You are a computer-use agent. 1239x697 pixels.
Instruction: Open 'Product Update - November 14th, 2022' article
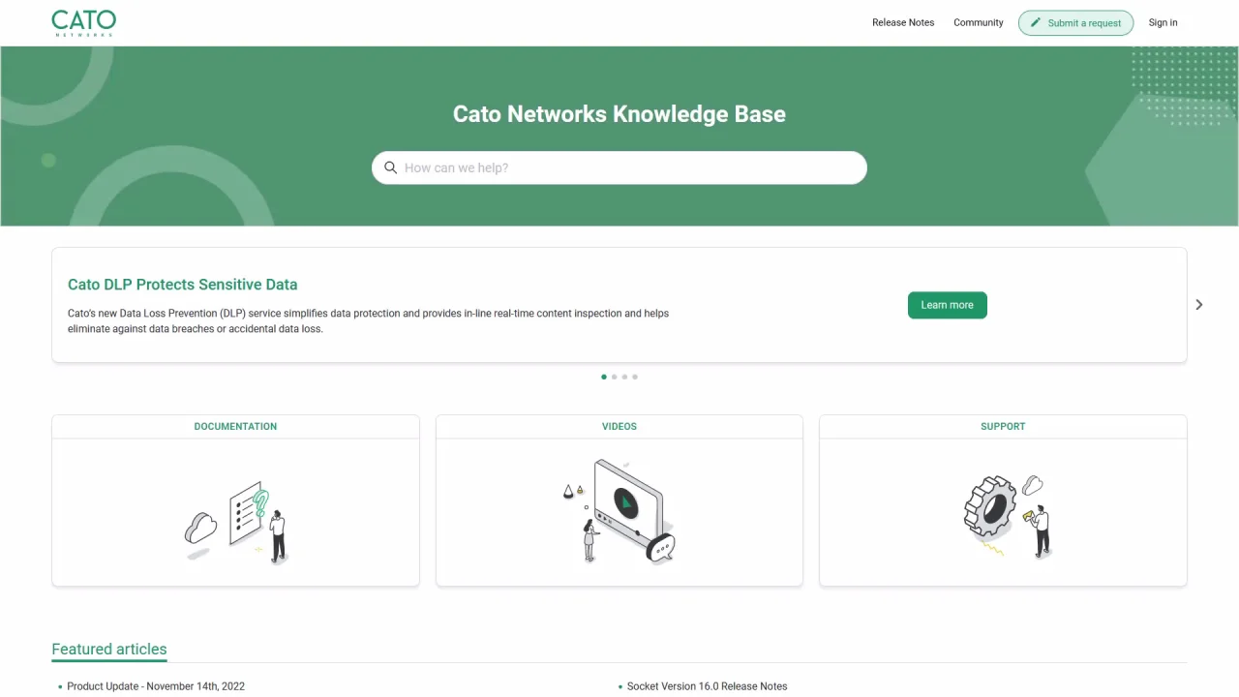tap(156, 686)
